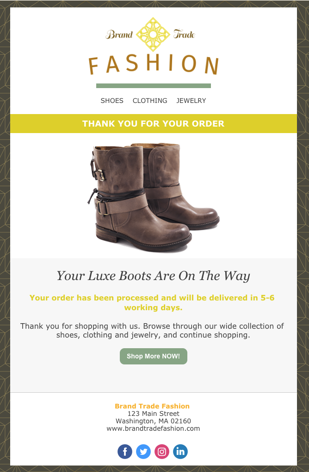Open the SHOES navigation link
309x472 pixels.
(112, 101)
